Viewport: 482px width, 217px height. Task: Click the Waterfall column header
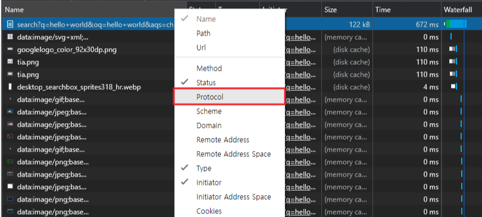462,10
